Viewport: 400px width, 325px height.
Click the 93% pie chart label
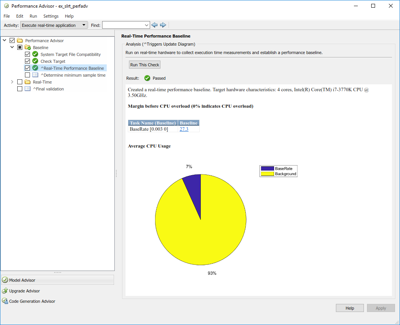[212, 273]
